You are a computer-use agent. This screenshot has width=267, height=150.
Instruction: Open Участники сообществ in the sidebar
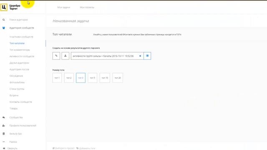(21, 37)
